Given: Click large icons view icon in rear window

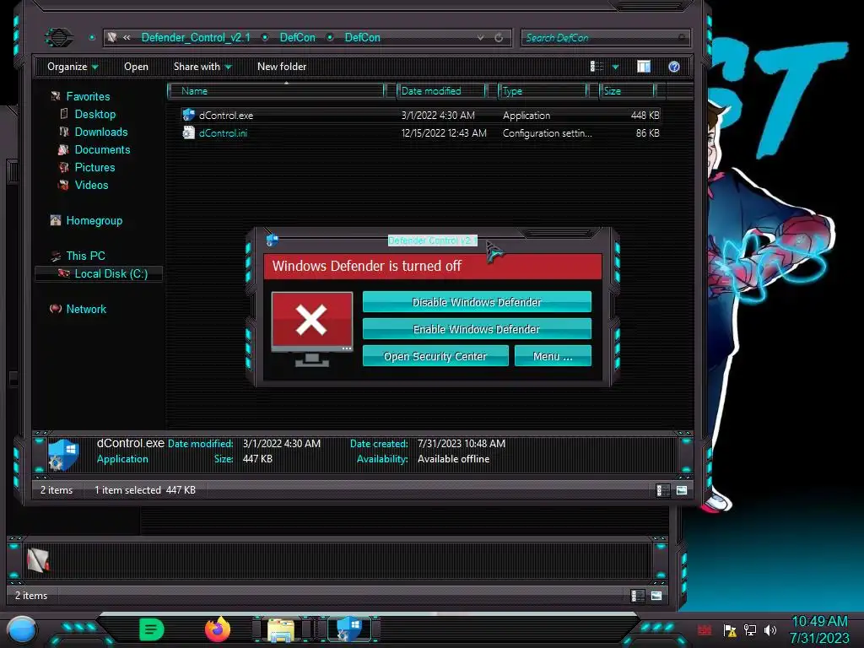Looking at the screenshot, I should click(x=656, y=596).
